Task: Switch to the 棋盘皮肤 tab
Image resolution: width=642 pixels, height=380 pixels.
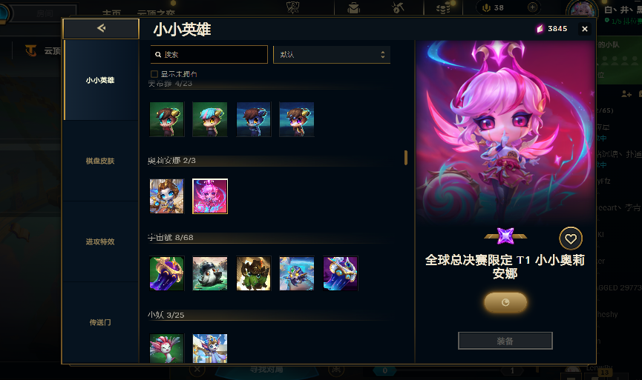Action: pyautogui.click(x=100, y=161)
